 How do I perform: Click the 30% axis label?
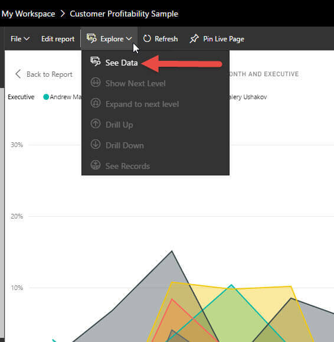[x=17, y=145]
